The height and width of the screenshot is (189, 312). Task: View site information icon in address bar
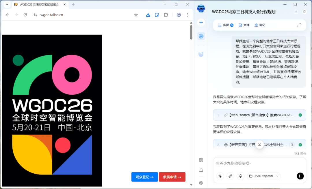[x=36, y=15]
